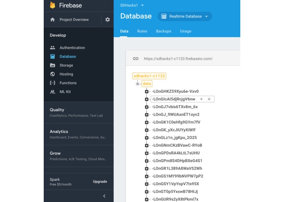Go to Project Overview
This screenshot has height=202, width=284.
[74, 20]
